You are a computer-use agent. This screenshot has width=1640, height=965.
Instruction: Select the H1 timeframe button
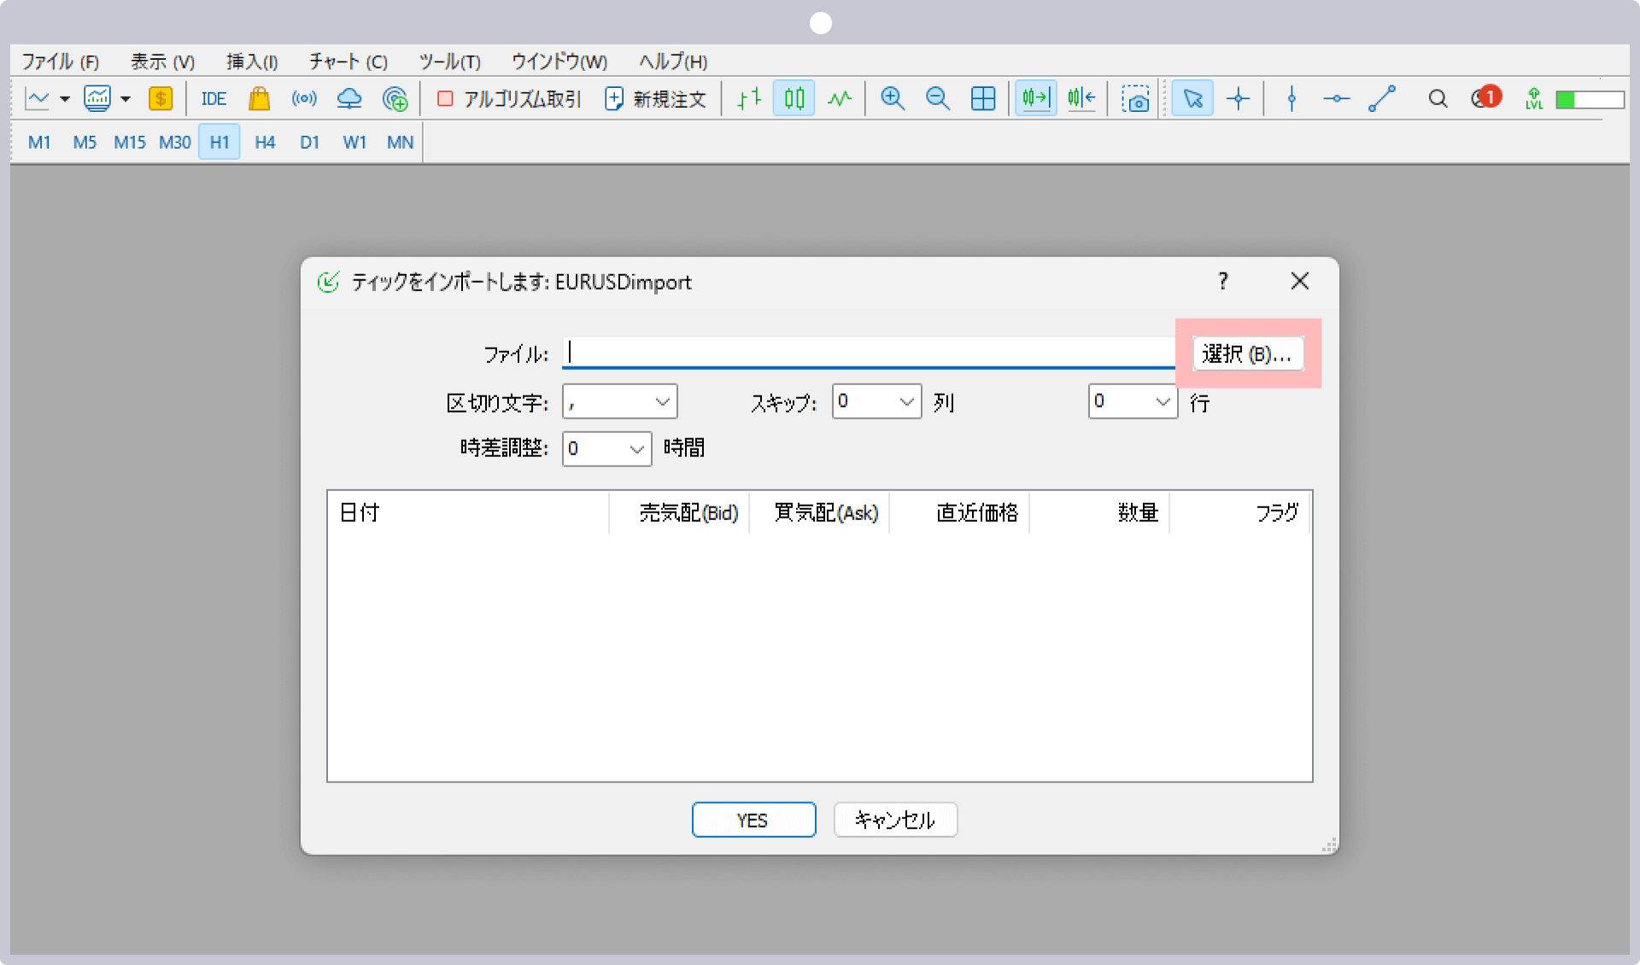[220, 143]
